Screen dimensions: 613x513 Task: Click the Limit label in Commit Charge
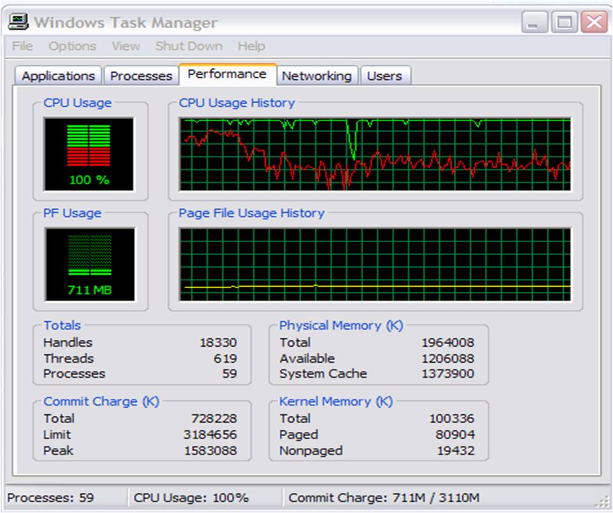(57, 435)
